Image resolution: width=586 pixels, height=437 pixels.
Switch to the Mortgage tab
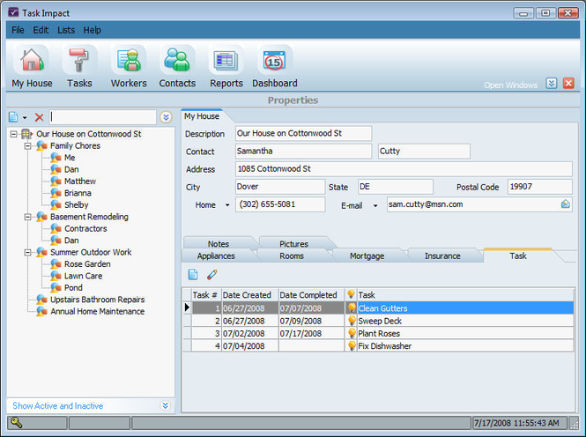coord(367,256)
